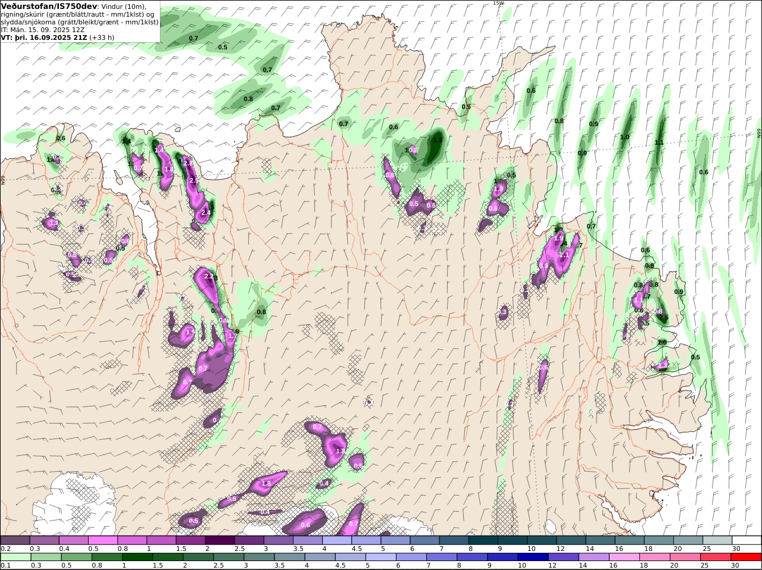The height and width of the screenshot is (570, 762).
Task: Pick the snow legend swatch labeled 0.2
Action: pos(15,540)
